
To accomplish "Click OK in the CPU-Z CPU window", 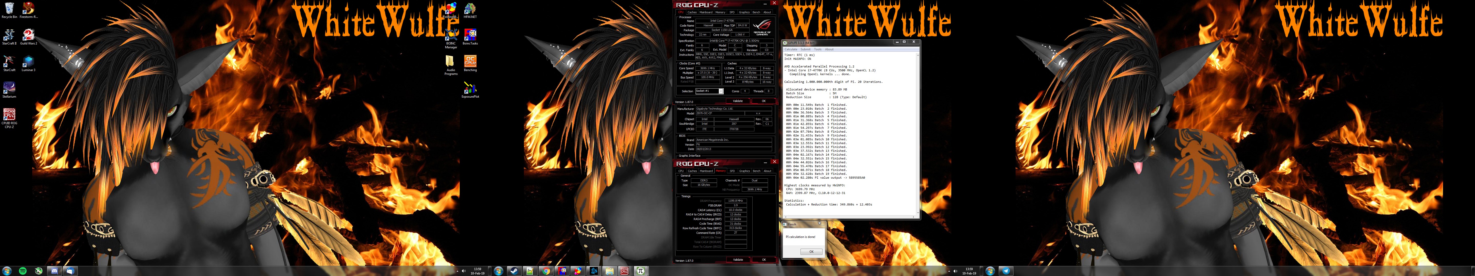I will tap(763, 101).
